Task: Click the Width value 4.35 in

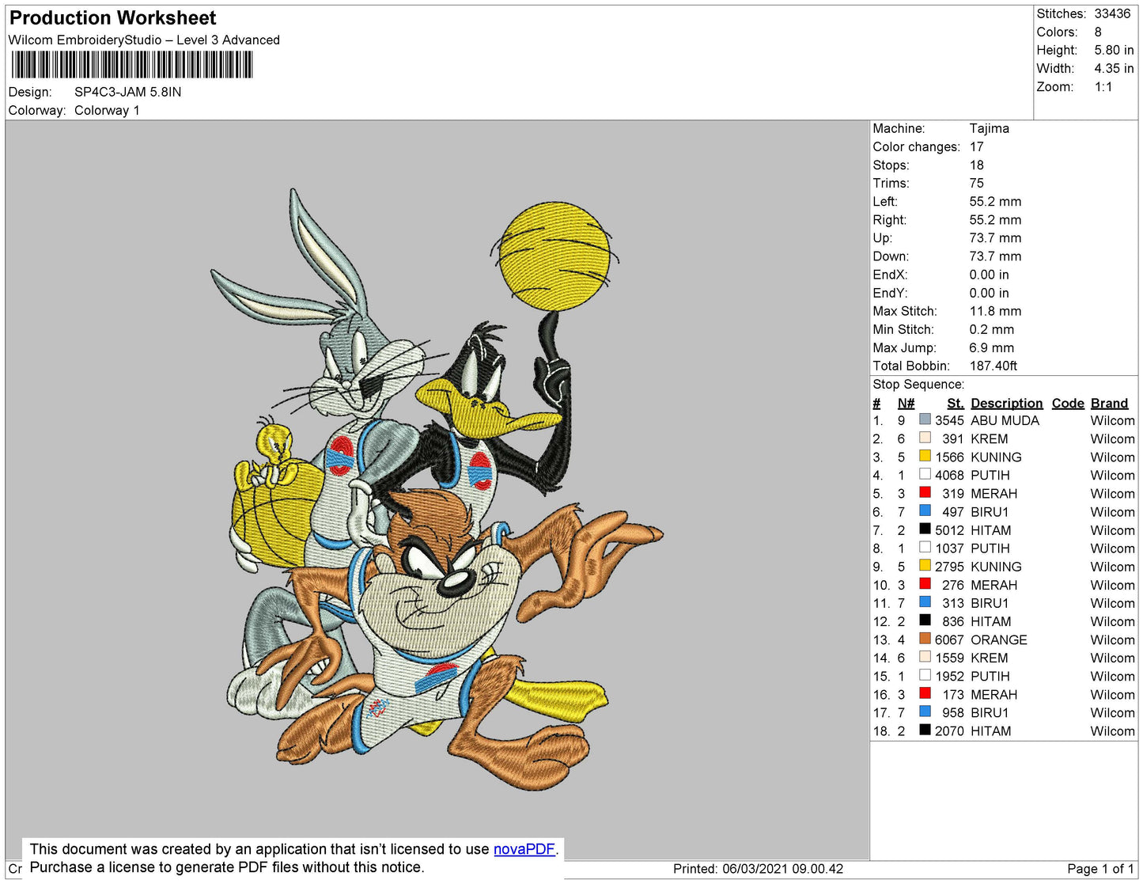Action: click(1114, 68)
